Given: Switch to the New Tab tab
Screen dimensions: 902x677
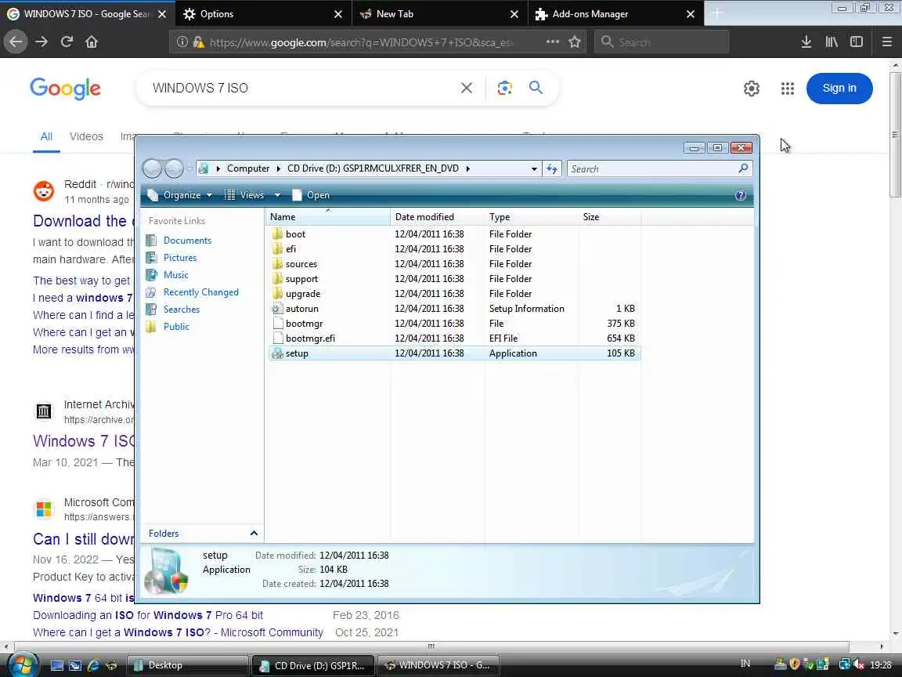Looking at the screenshot, I should pyautogui.click(x=439, y=14).
